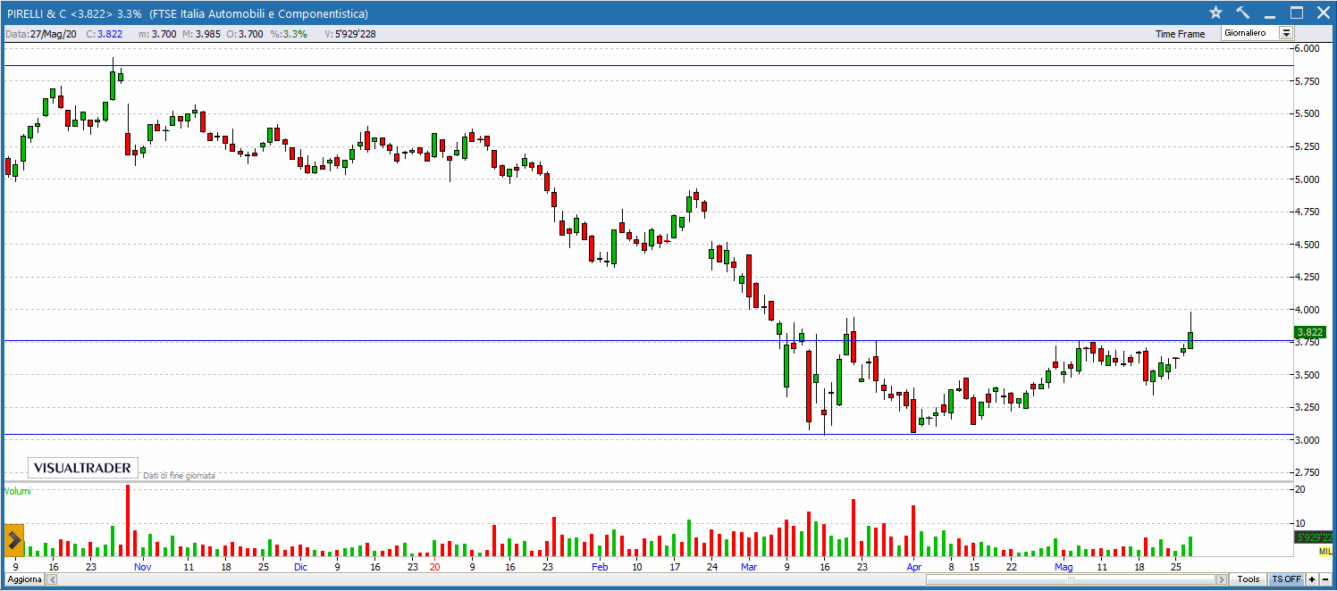Click the Aggiorna button
This screenshot has height=591, width=1337.
(22, 579)
